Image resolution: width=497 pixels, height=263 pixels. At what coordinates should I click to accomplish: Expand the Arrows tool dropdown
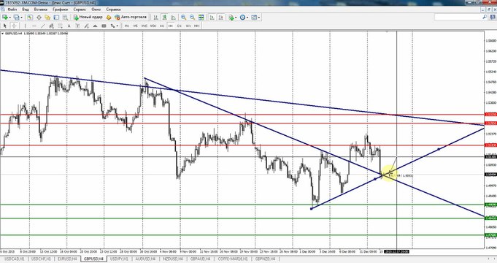coord(117,26)
